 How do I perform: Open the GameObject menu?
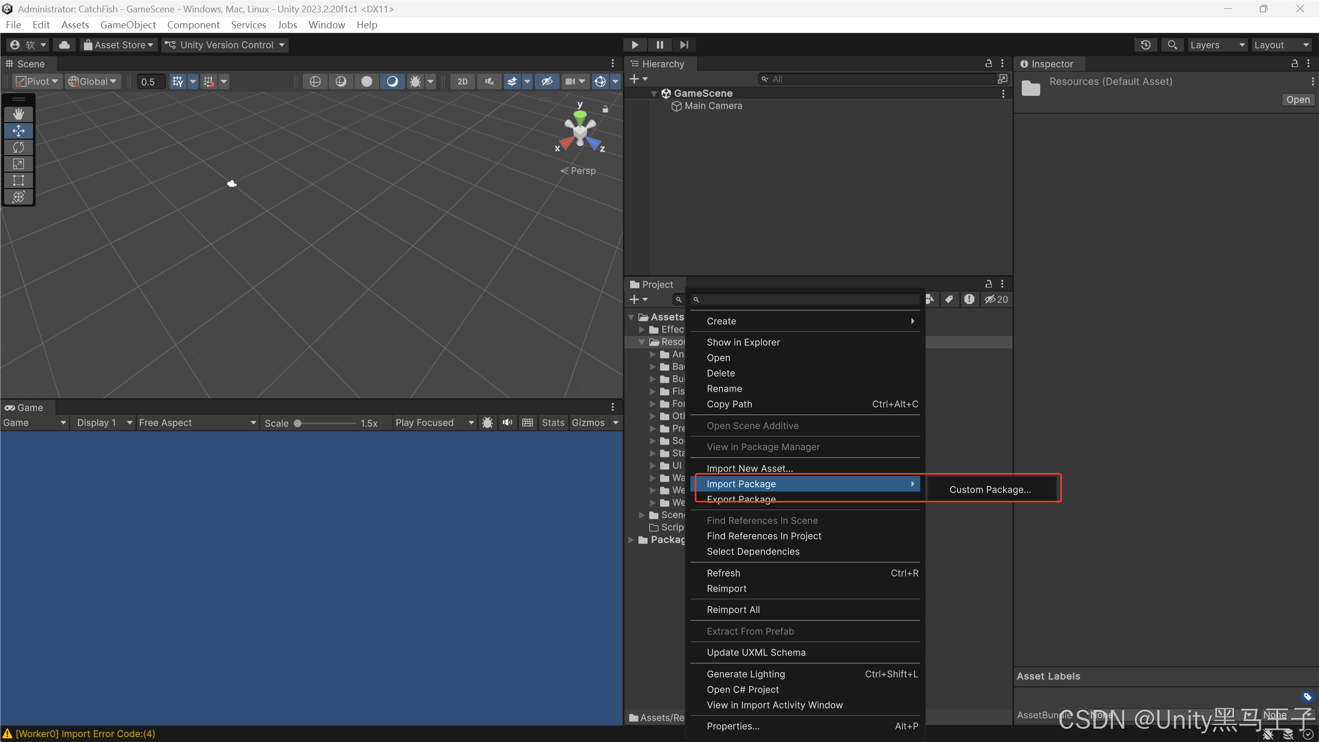point(128,25)
